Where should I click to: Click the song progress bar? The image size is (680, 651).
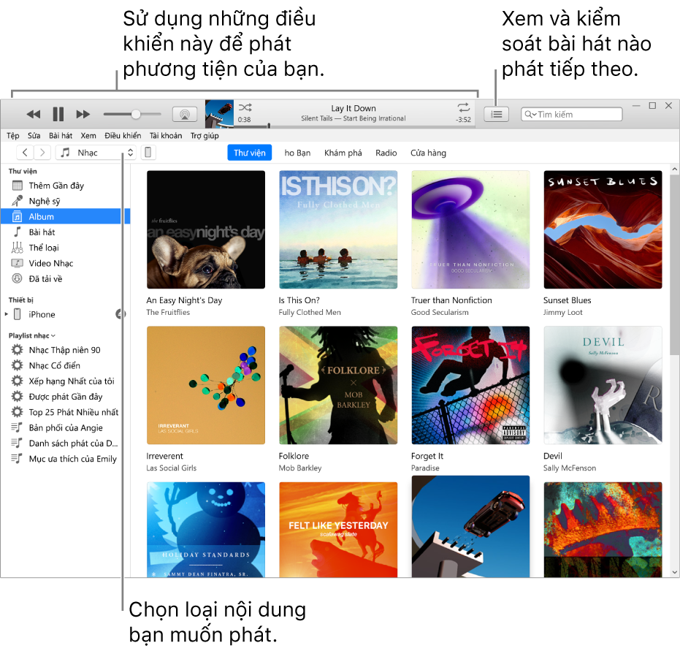pos(356,126)
